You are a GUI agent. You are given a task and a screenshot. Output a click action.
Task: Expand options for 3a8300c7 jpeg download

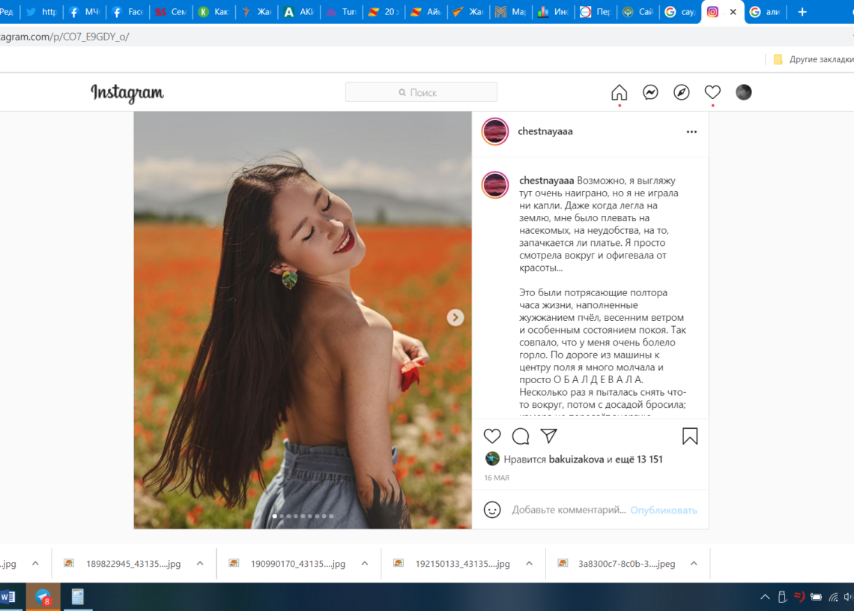(694, 564)
